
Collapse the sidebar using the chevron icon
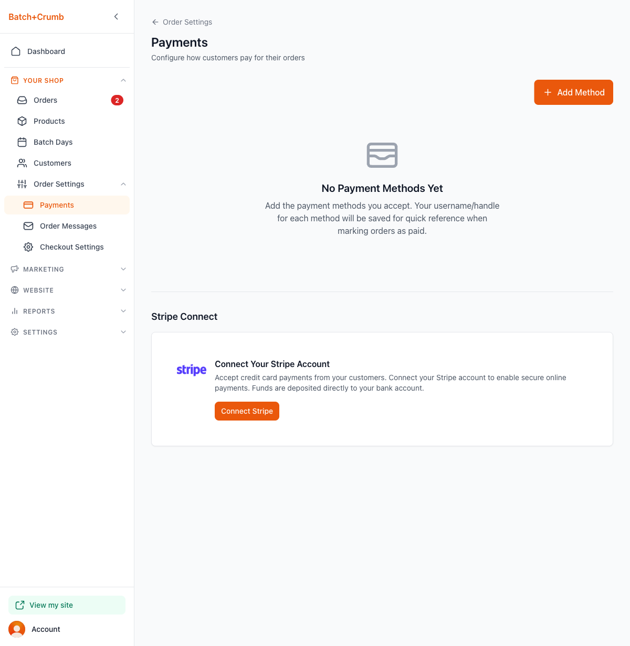coord(116,17)
